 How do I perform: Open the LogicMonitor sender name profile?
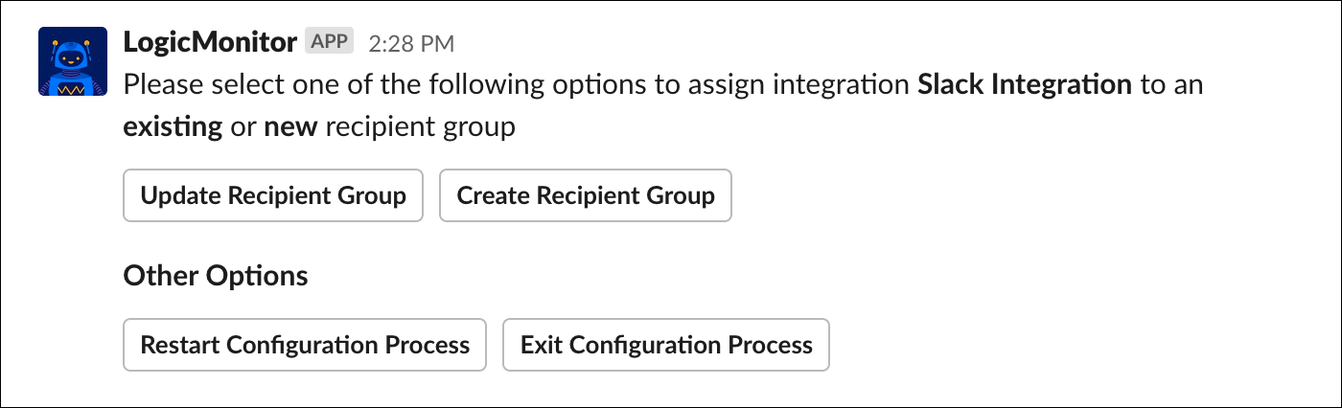click(209, 42)
